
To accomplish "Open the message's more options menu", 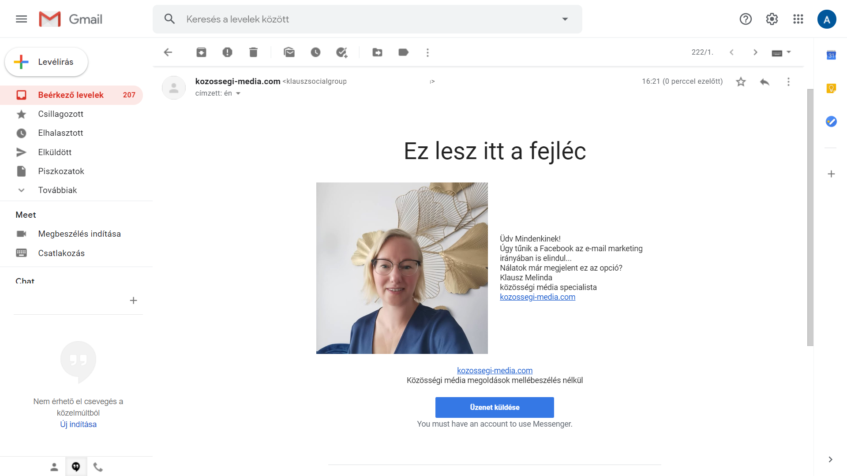I will point(788,82).
